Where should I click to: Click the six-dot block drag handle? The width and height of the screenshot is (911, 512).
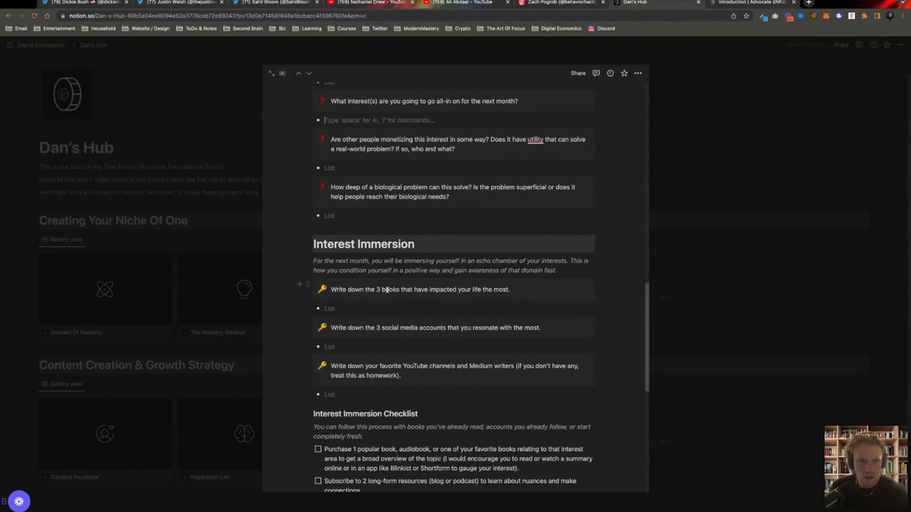(x=307, y=284)
